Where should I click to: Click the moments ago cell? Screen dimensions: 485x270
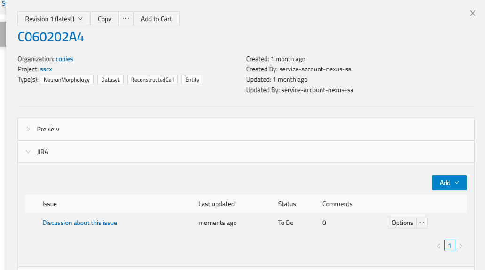[x=218, y=223]
